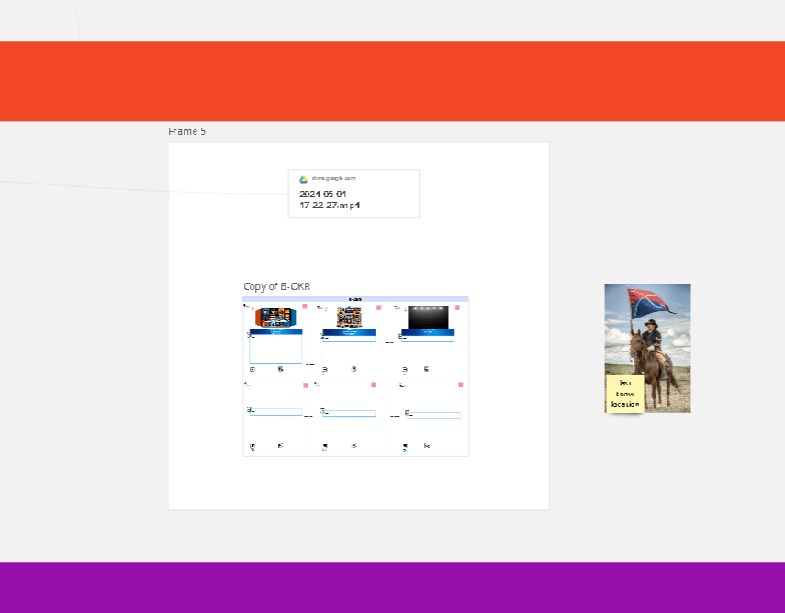The image size is (785, 613).
Task: Select the "Copy of B-OKR" frame title
Action: click(x=277, y=286)
